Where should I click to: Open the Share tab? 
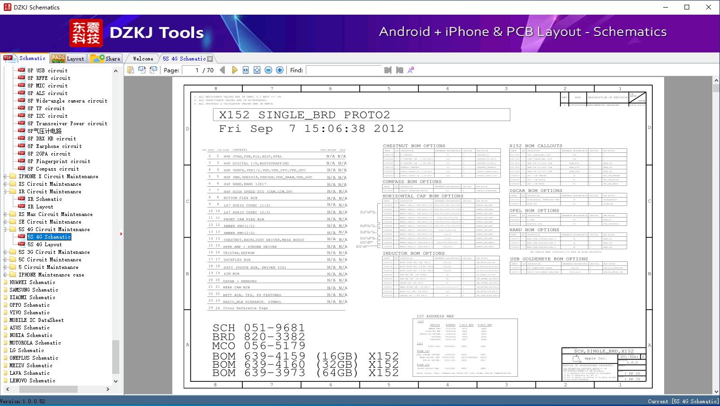(x=105, y=59)
